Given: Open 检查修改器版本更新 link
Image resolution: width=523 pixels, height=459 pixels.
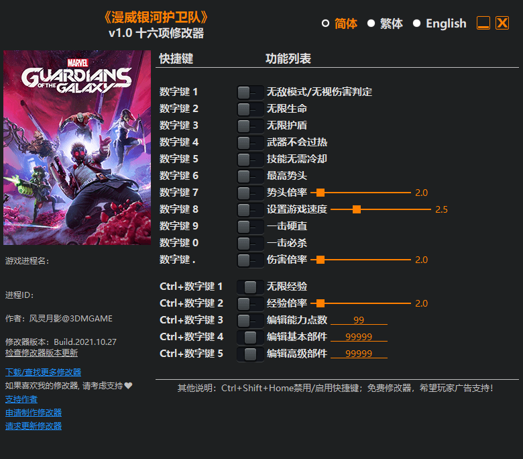Looking at the screenshot, I should (x=42, y=353).
